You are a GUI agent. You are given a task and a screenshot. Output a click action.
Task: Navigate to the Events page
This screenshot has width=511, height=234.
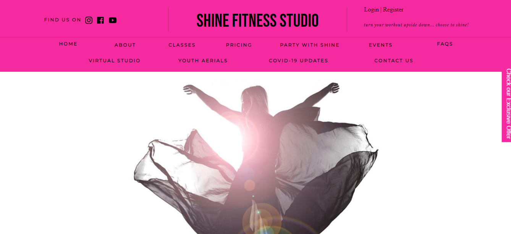click(x=381, y=45)
